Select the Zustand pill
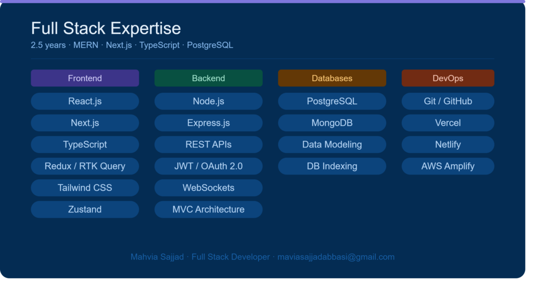This screenshot has width=533, height=286. point(85,209)
